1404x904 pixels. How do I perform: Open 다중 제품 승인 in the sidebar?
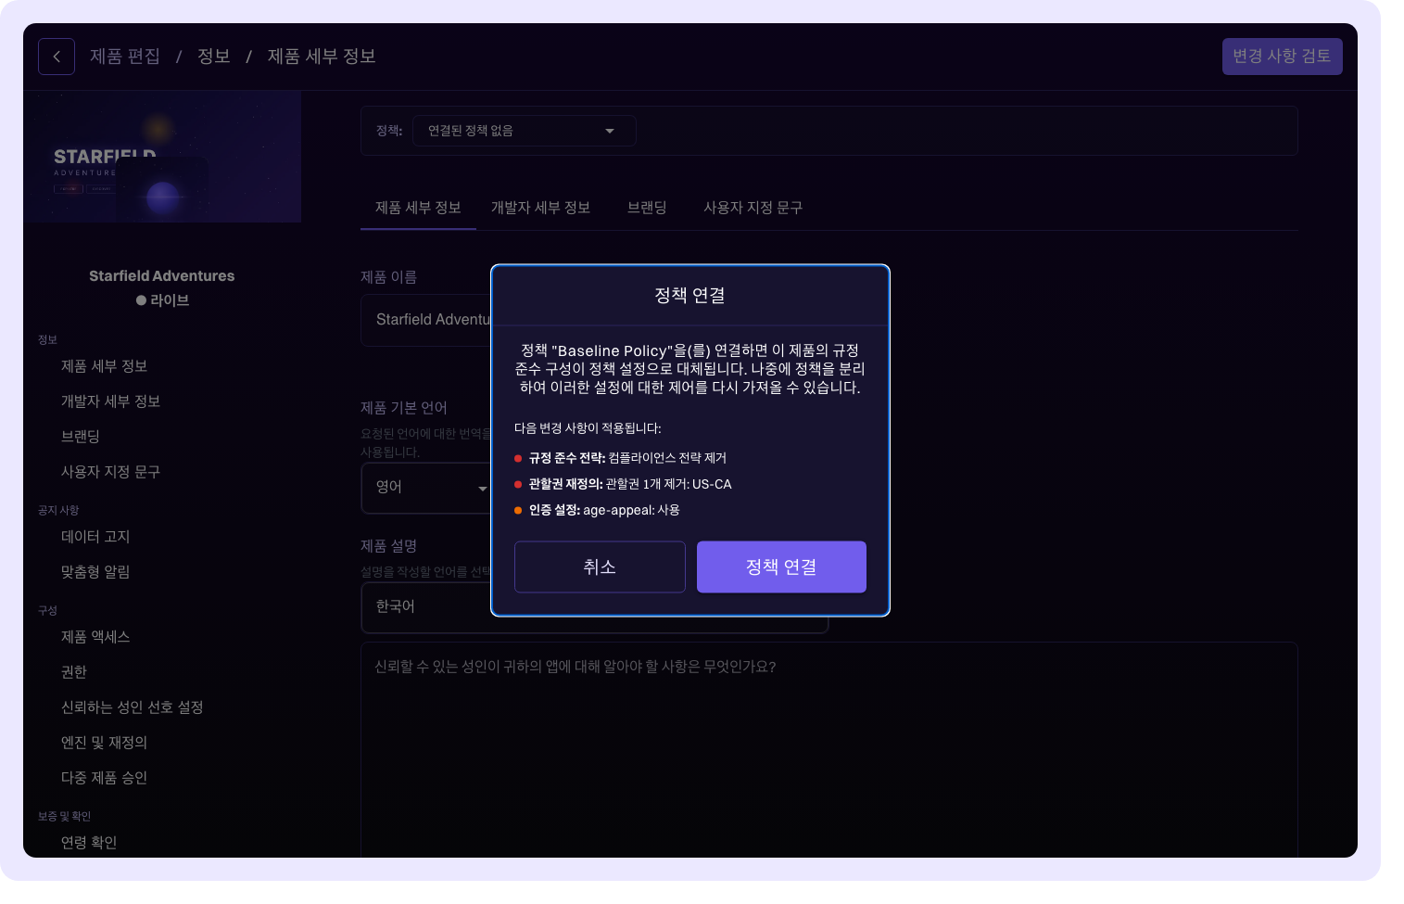[x=104, y=778]
